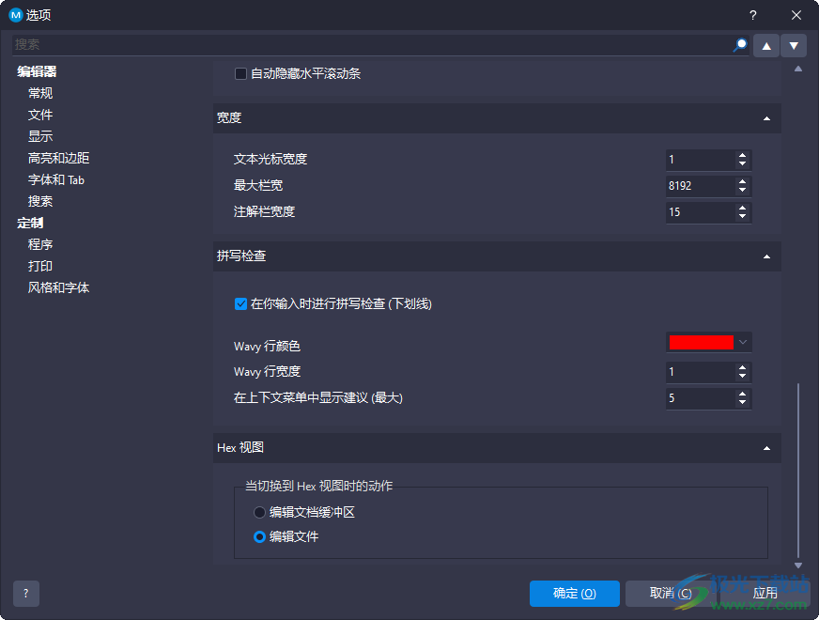Click scrollbar down arrow in settings panel

coord(798,566)
